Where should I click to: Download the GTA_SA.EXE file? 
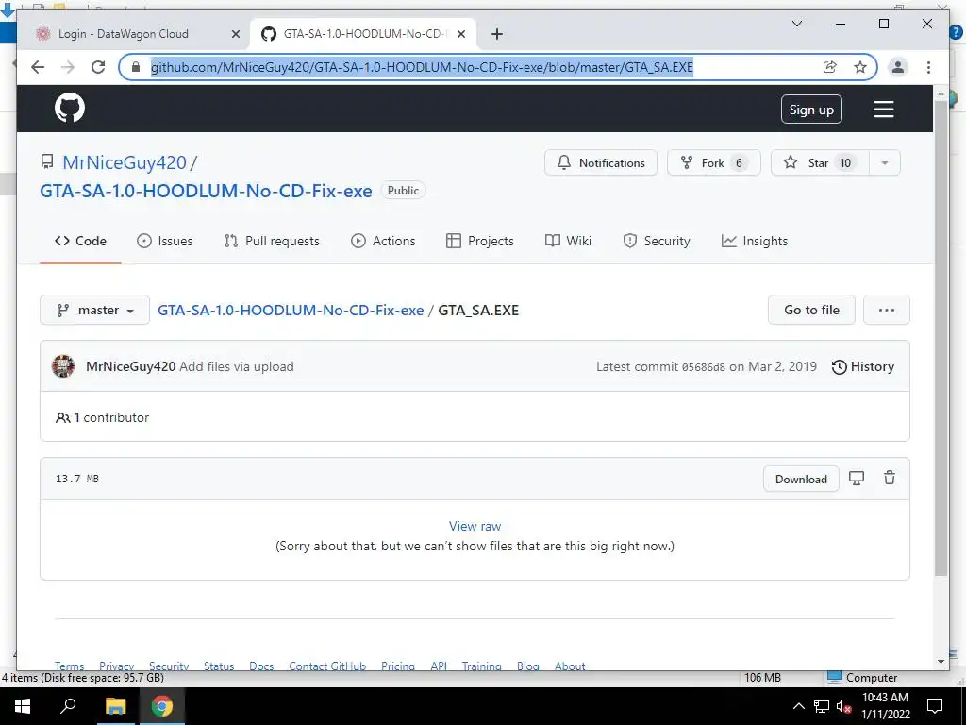tap(801, 479)
